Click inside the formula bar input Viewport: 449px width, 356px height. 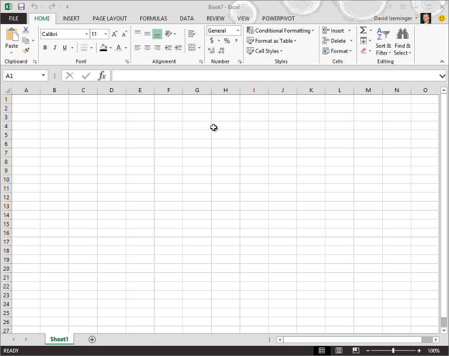pos(275,76)
